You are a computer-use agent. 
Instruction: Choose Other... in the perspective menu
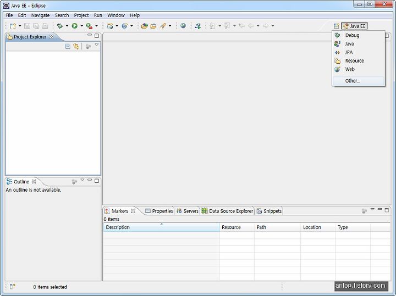(x=359, y=81)
